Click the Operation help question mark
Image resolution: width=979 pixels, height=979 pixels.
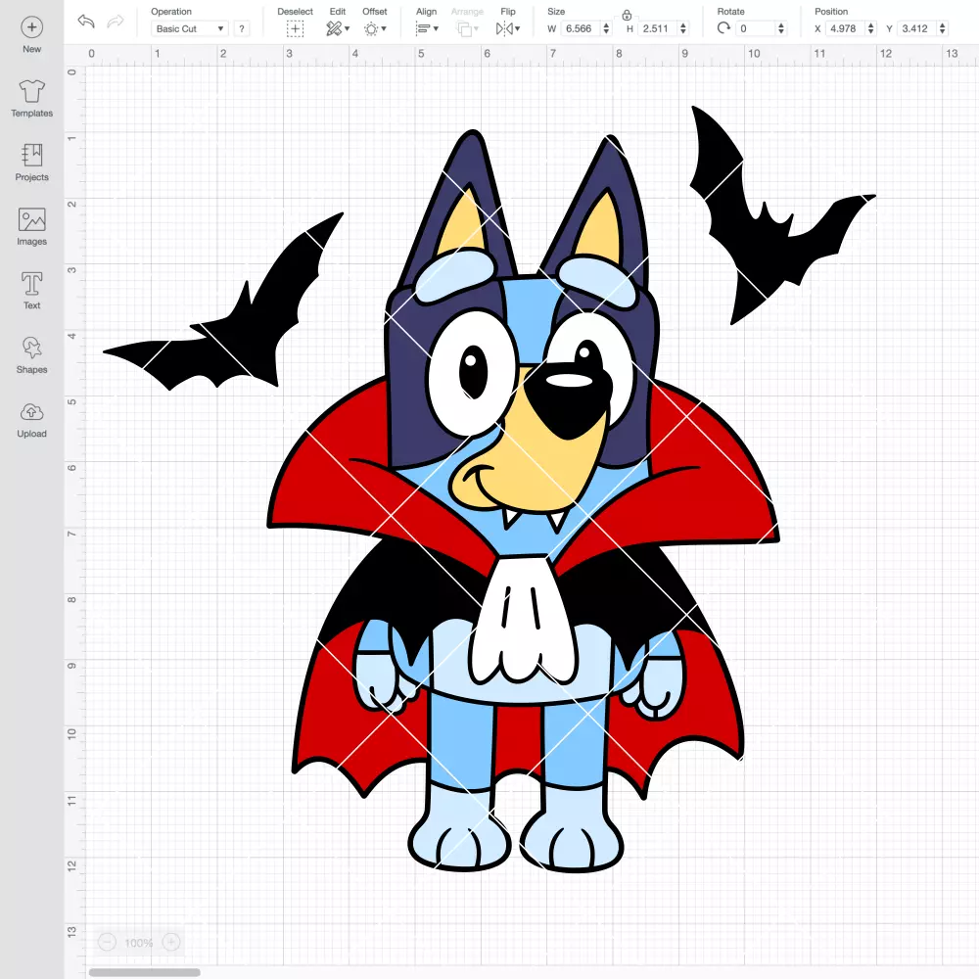(242, 28)
